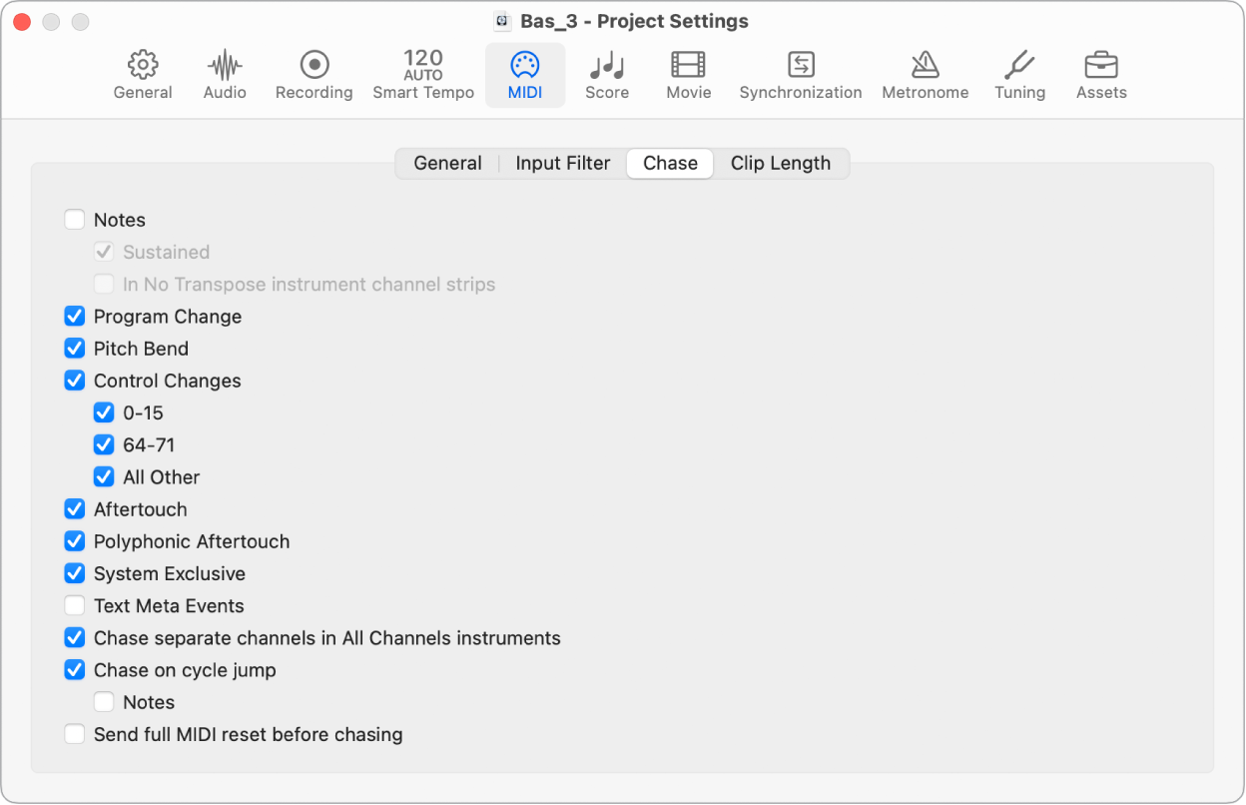Open the Tuning settings pane

point(1019,74)
